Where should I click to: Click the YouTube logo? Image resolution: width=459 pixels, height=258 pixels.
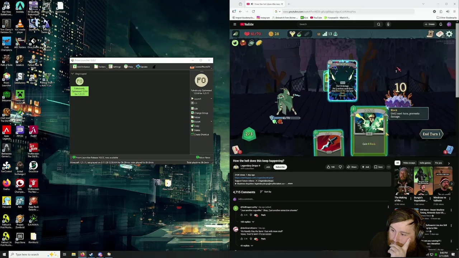(247, 24)
